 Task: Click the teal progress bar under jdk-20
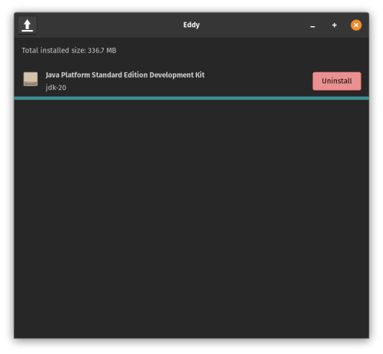point(191,99)
